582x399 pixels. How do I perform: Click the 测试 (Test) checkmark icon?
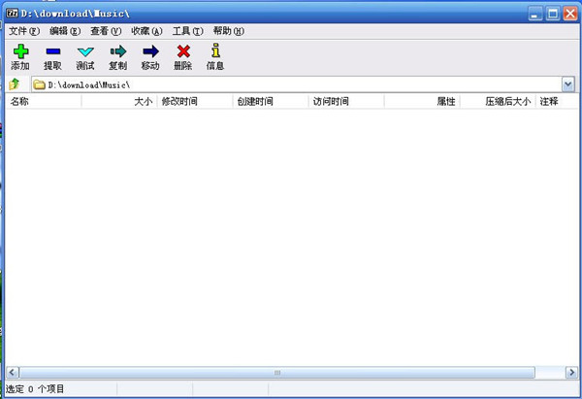[85, 51]
